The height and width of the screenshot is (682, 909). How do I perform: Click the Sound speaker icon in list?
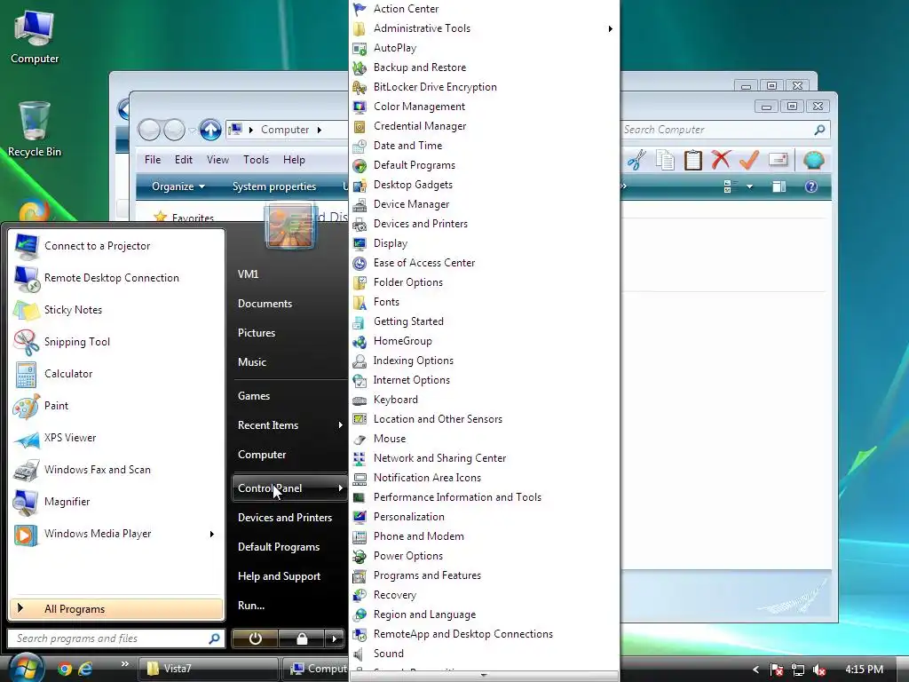pos(360,654)
